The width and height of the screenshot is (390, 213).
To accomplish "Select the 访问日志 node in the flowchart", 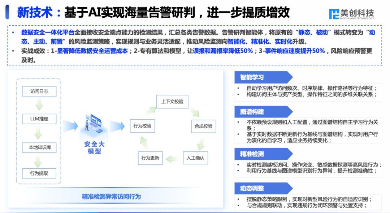I will click(39, 91).
